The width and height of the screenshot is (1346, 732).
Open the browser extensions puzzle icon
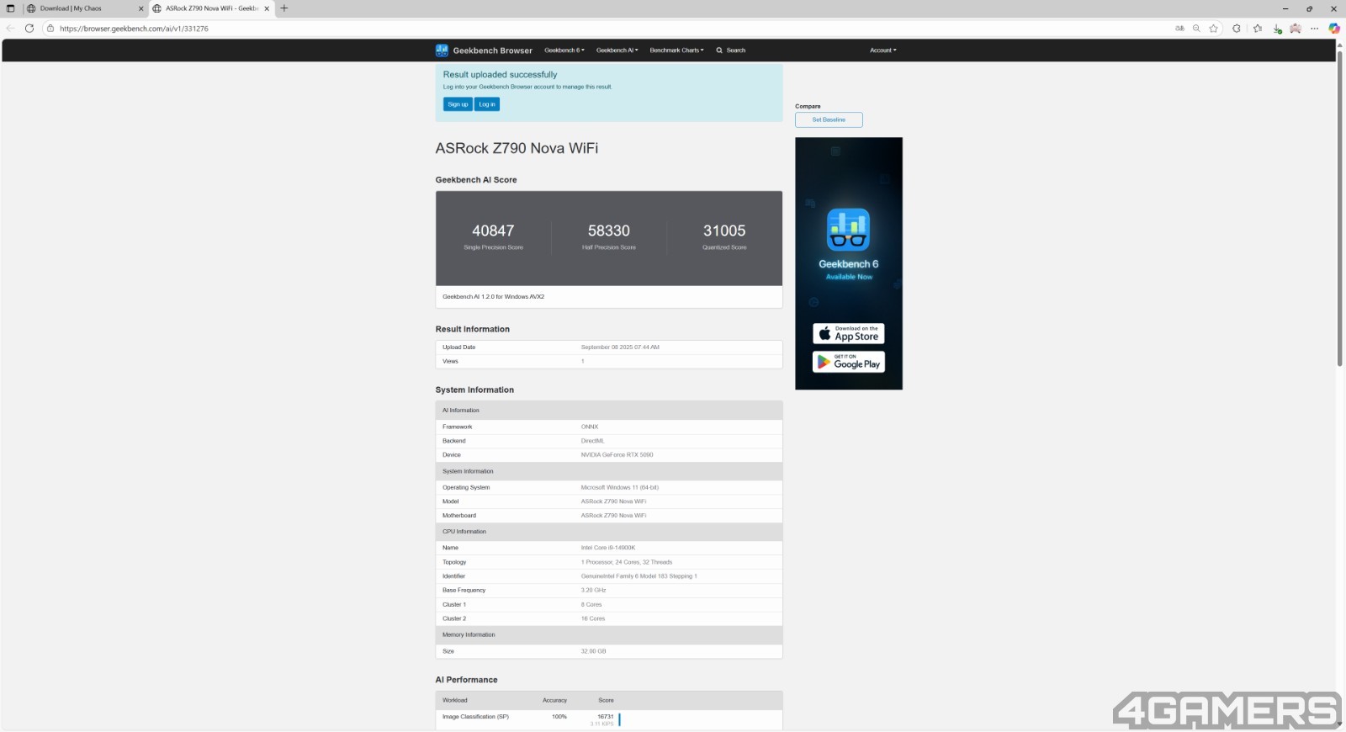tap(1236, 29)
